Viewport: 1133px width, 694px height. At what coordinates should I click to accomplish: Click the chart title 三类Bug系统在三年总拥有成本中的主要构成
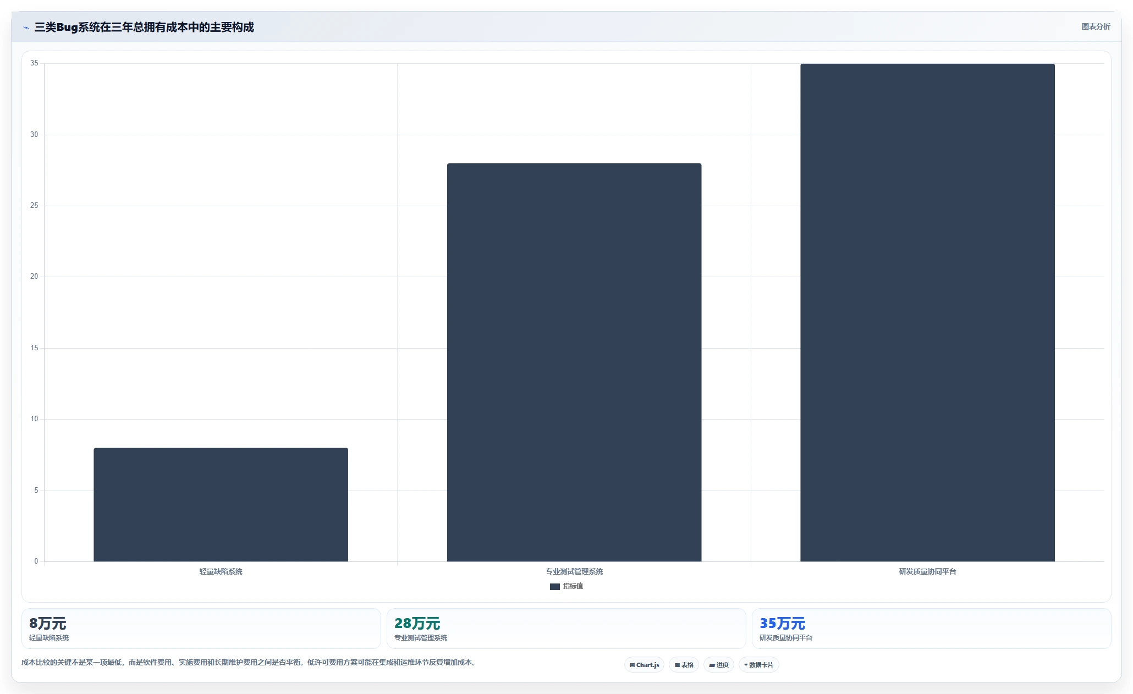[x=144, y=27]
